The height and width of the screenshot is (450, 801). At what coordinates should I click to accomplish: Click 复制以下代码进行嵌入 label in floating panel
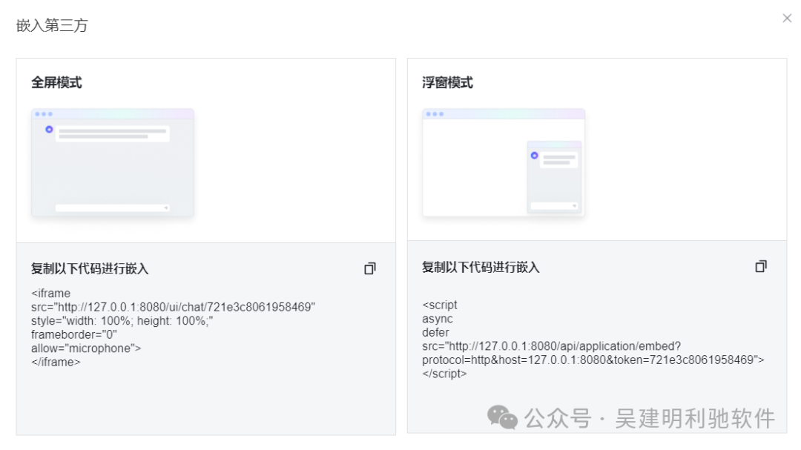pos(481,267)
